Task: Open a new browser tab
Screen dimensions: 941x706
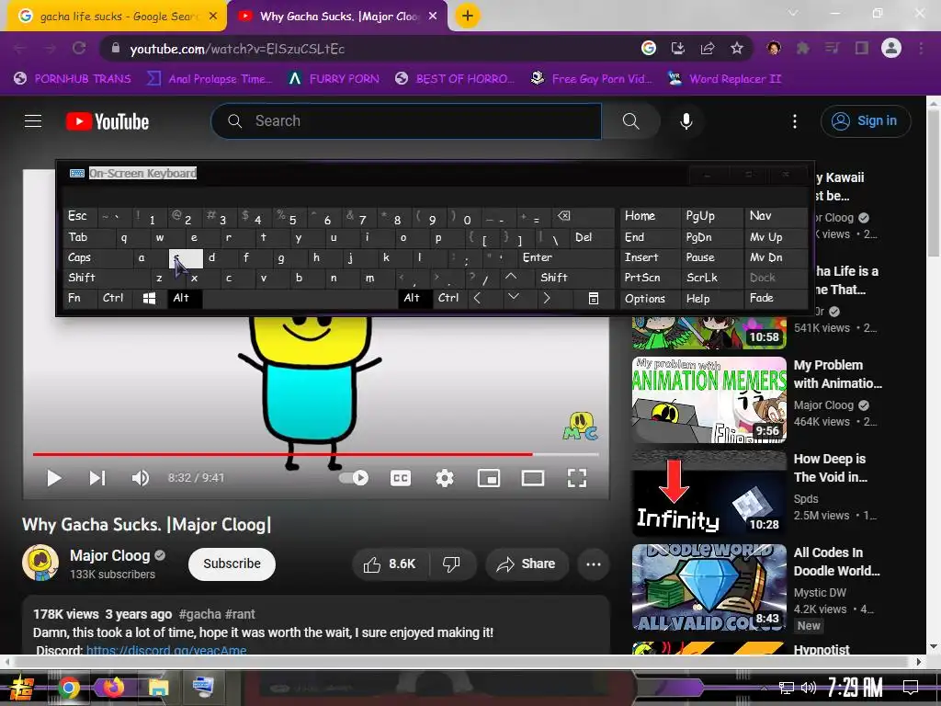Action: 468,16
